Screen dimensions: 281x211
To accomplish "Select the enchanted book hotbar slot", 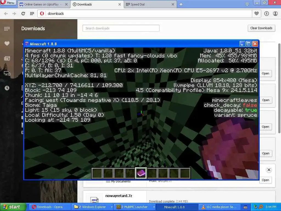I will [141, 173].
